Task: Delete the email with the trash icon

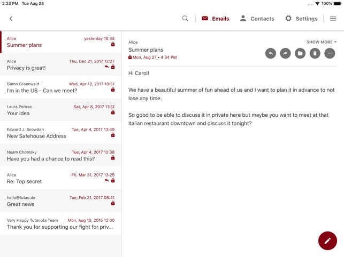Action: 315,53
